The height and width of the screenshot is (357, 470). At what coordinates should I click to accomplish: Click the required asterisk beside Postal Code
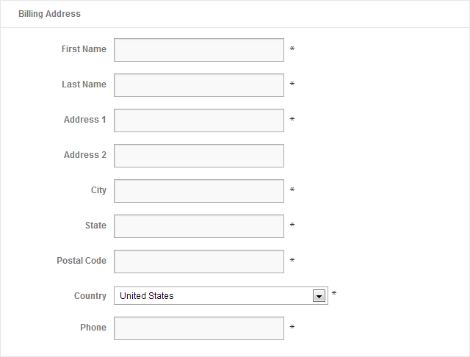[292, 261]
